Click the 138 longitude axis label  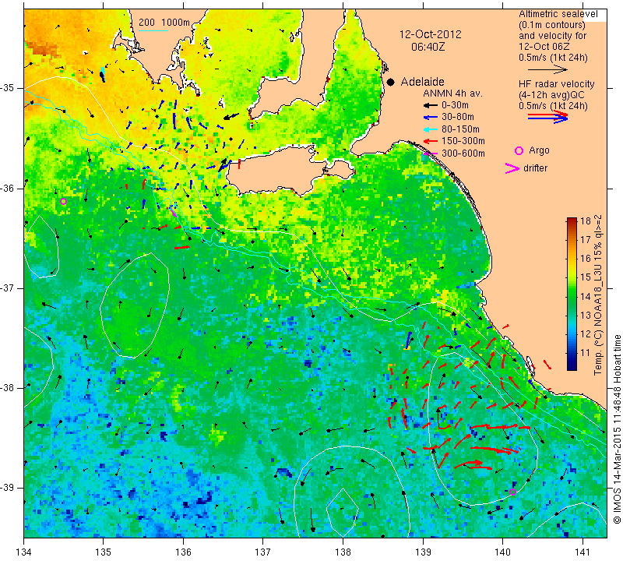pyautogui.click(x=343, y=552)
